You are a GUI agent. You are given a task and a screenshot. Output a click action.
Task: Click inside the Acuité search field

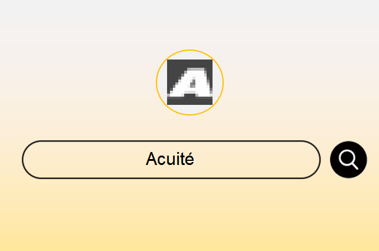171,160
